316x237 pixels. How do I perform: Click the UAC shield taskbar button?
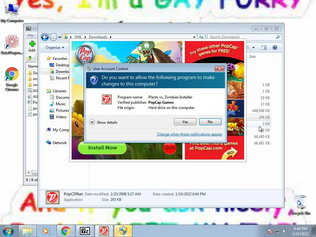[123, 231]
